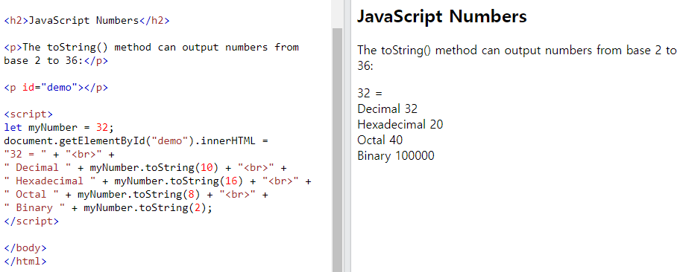Click the rendered JavaScript Numbers heading
Viewport: 680px width, 272px height.
pyautogui.click(x=441, y=17)
